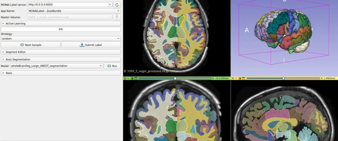Click the yellow slice offset slider handle
The image size is (338, 141).
tap(283, 78)
